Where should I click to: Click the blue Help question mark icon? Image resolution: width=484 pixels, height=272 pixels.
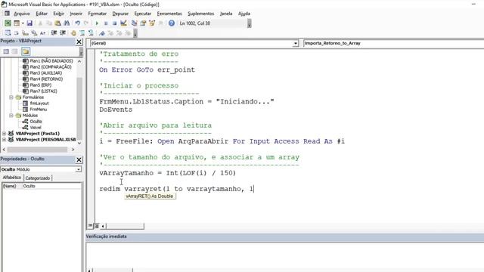(172, 23)
